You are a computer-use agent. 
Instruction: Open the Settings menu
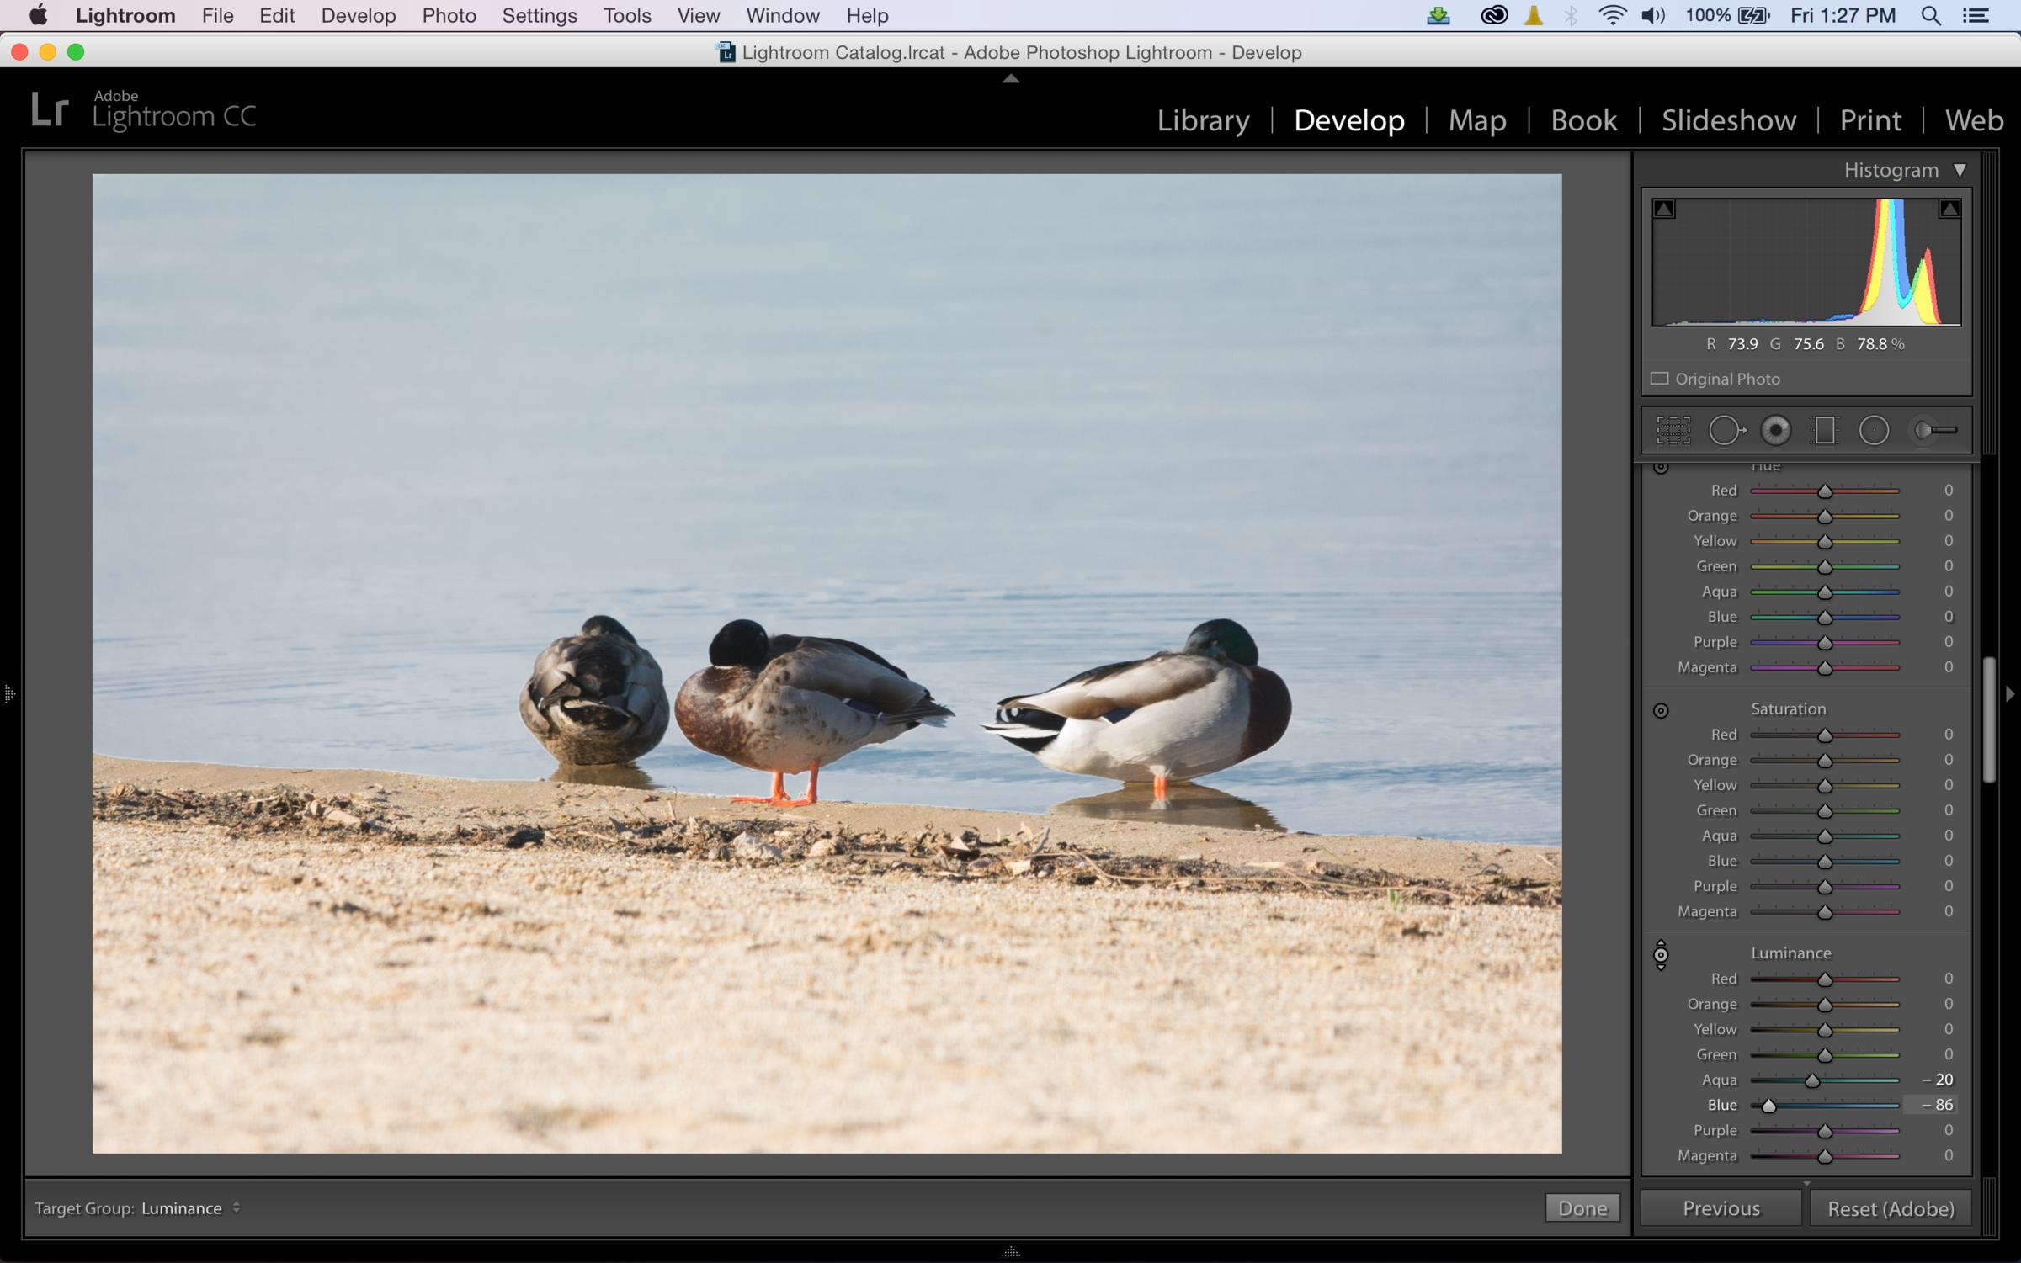pyautogui.click(x=539, y=16)
